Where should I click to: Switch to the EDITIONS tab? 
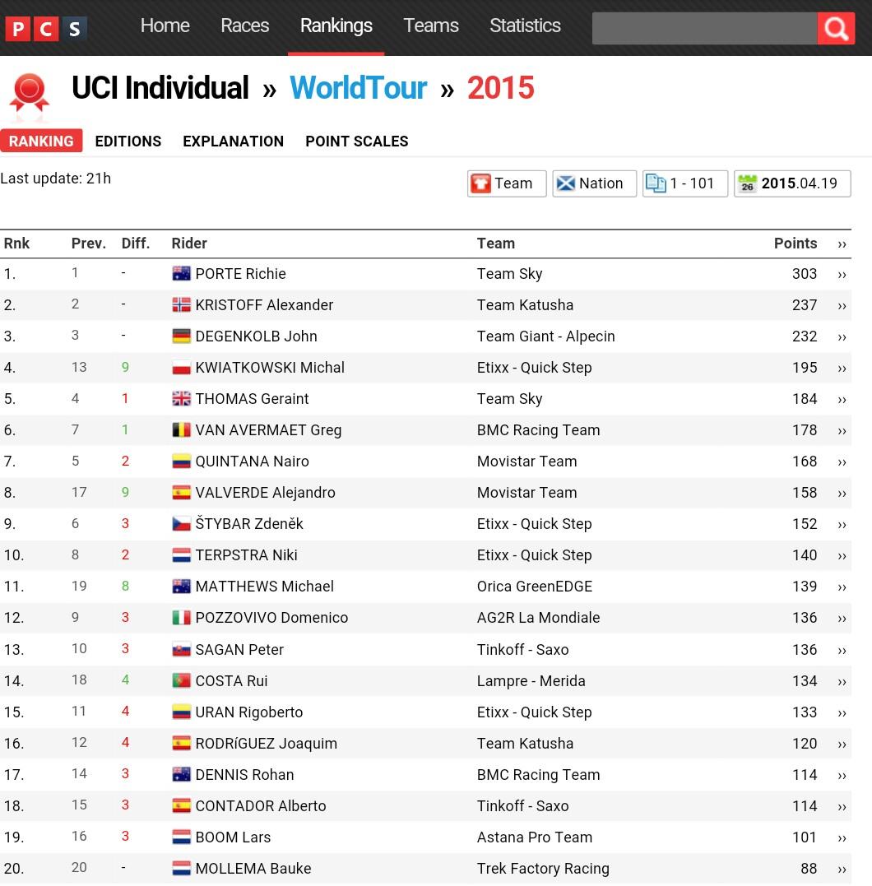click(x=128, y=141)
